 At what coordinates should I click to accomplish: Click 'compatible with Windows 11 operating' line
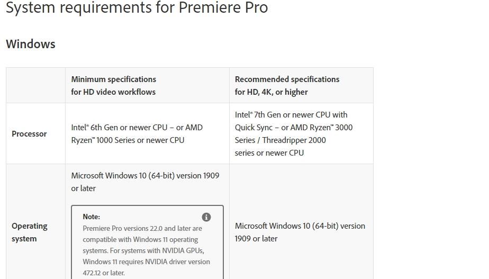pyautogui.click(x=140, y=240)
